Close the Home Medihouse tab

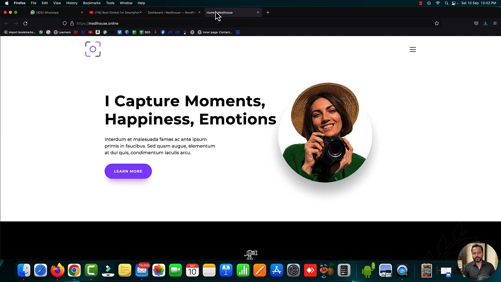click(258, 13)
